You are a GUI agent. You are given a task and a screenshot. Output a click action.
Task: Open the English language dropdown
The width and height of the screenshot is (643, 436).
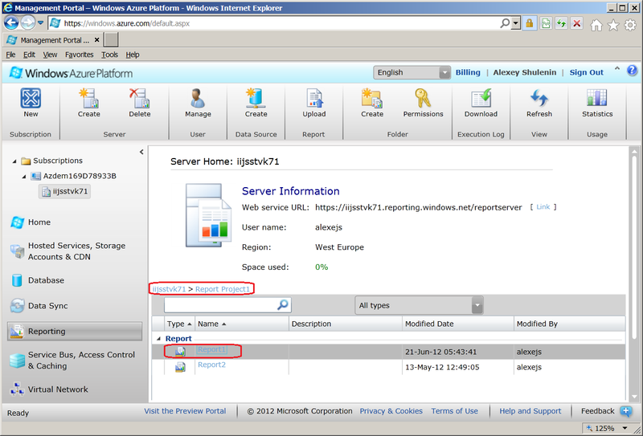point(412,72)
